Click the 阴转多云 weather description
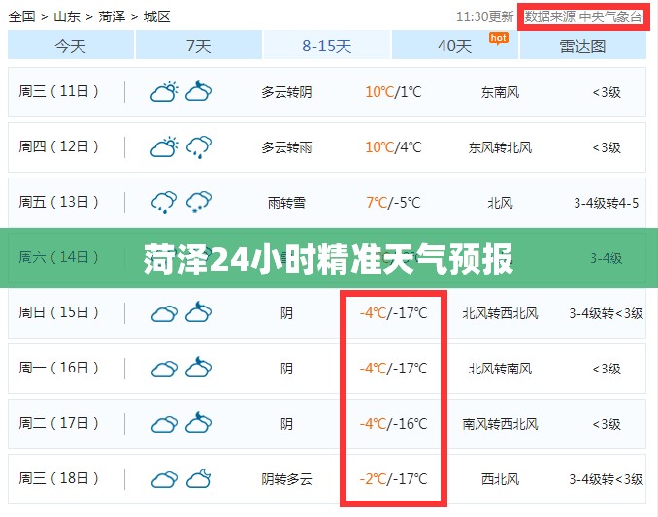Image resolution: width=658 pixels, height=517 pixels. [286, 479]
